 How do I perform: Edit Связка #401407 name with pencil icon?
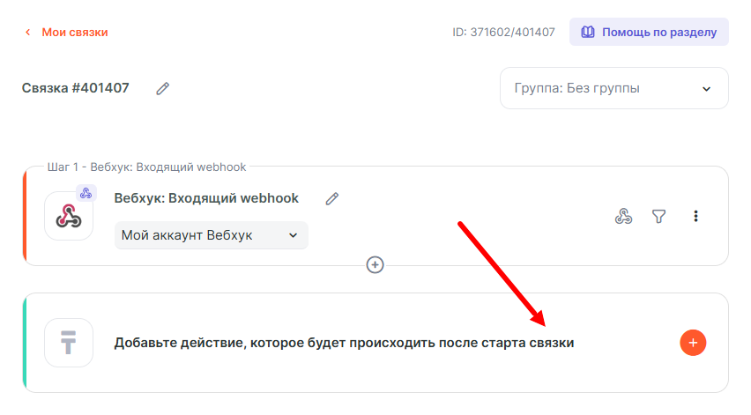click(162, 88)
